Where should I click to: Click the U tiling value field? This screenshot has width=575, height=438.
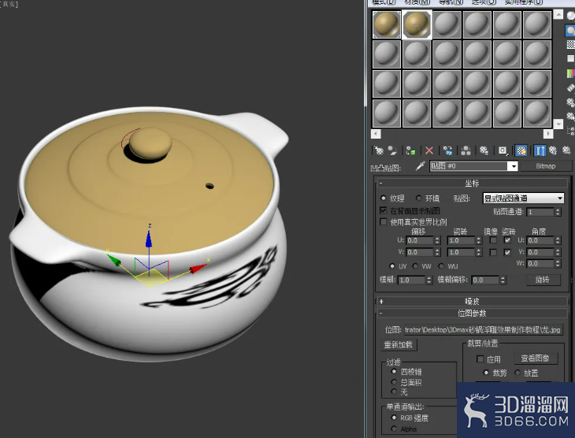[x=462, y=240]
